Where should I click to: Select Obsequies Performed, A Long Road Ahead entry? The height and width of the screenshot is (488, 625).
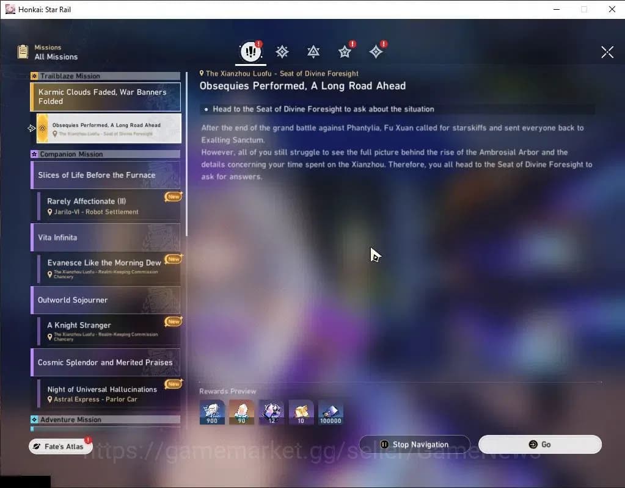tap(109, 128)
